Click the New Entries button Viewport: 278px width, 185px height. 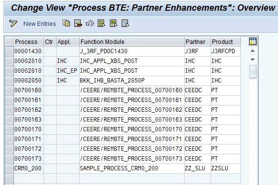pos(40,24)
